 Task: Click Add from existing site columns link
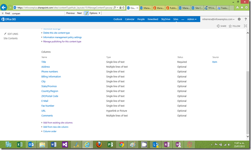pyautogui.click(x=58, y=123)
